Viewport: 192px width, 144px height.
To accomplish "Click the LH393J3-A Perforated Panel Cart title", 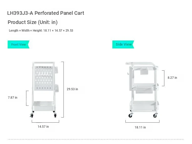I will point(46,13).
